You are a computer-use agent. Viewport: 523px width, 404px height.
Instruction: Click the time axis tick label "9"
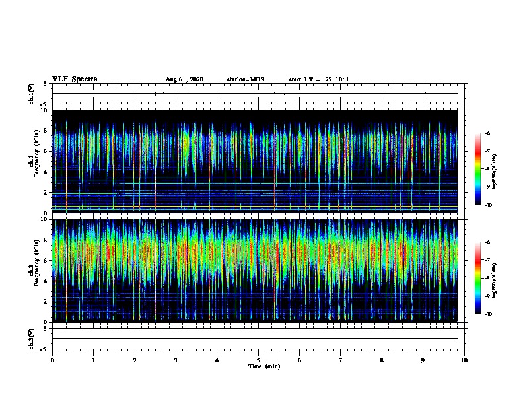(423, 360)
